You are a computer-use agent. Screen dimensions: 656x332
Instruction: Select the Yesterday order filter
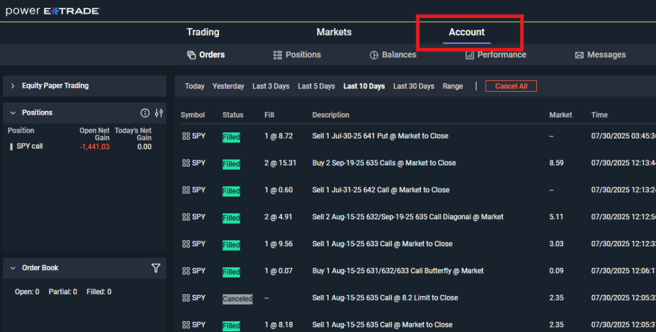coord(228,87)
